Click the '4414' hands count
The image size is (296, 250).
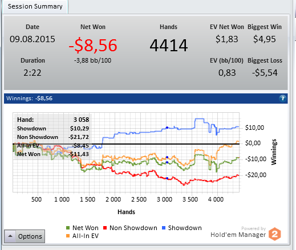pyautogui.click(x=169, y=46)
